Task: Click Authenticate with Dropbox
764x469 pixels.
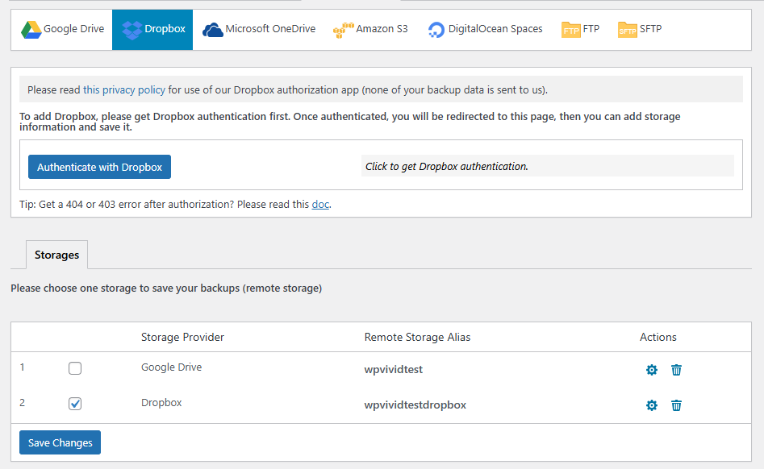Action: point(98,166)
